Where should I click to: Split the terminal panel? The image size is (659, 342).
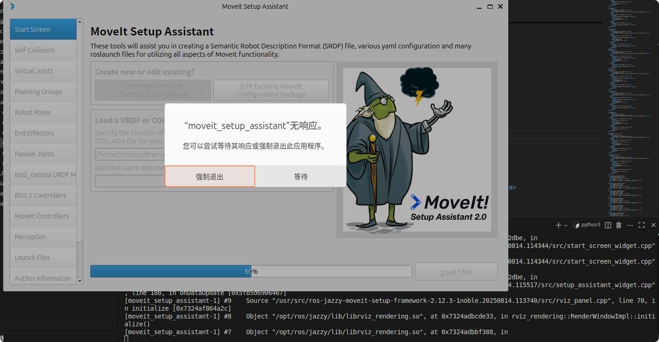[x=608, y=225]
